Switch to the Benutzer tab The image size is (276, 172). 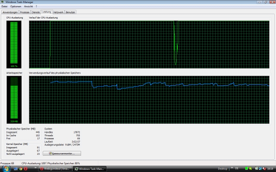click(70, 12)
